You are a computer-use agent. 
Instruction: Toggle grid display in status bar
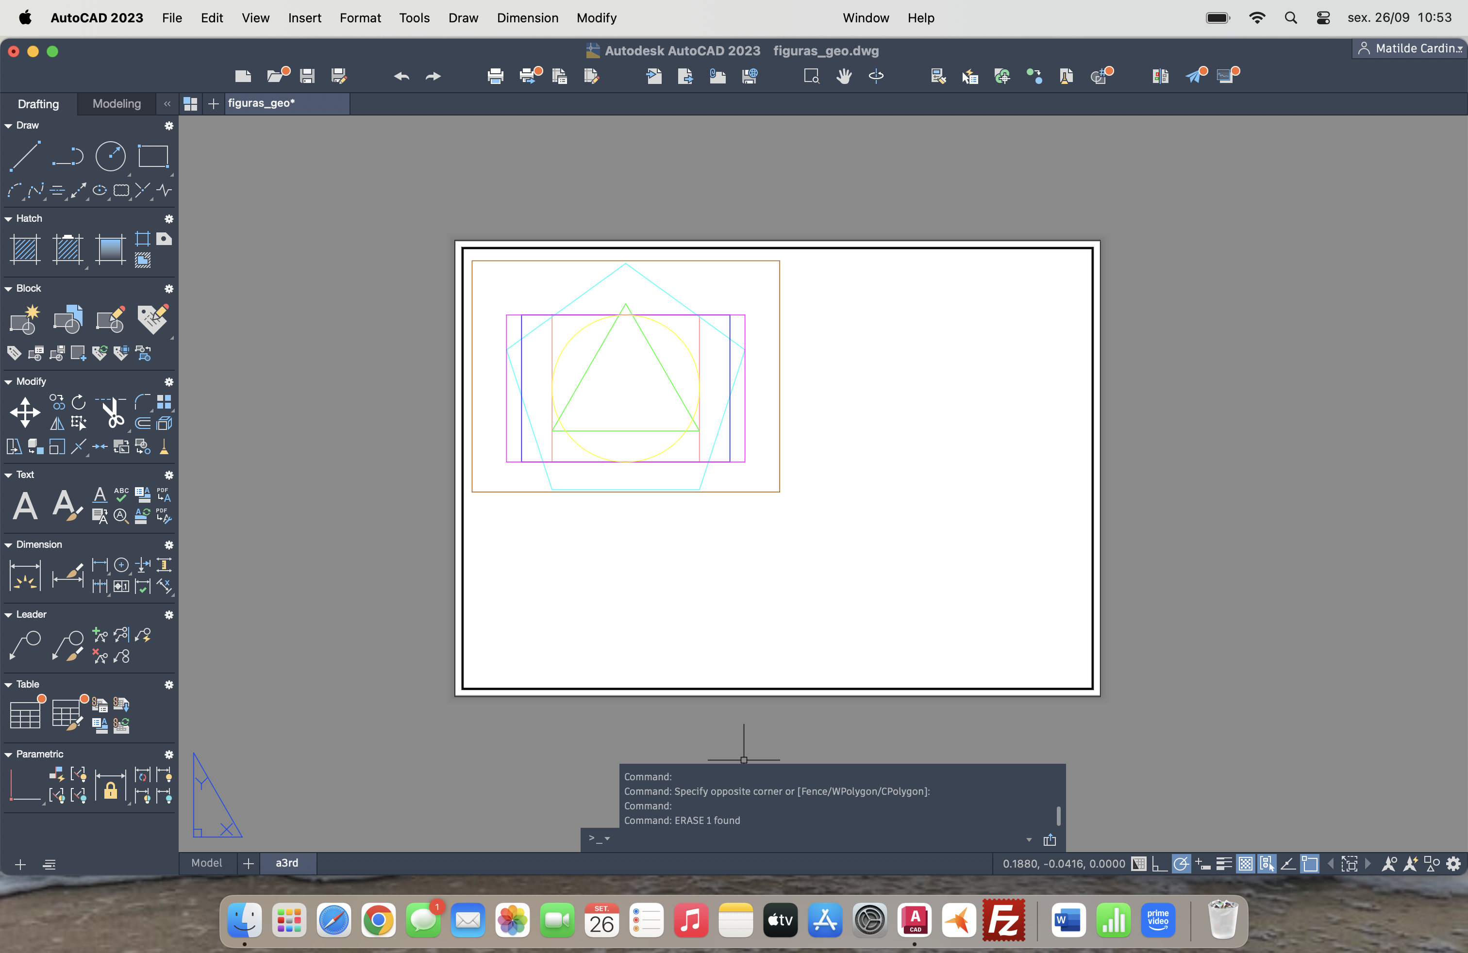coord(1139,864)
